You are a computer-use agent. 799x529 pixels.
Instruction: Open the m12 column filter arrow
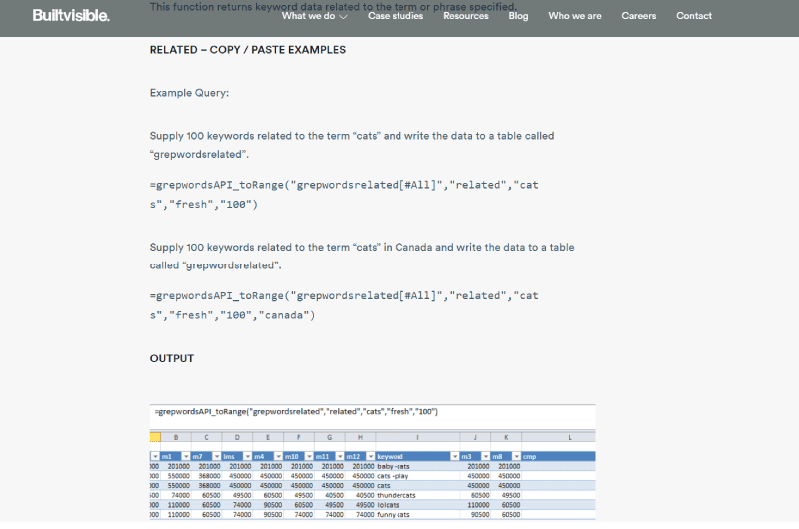(371, 457)
